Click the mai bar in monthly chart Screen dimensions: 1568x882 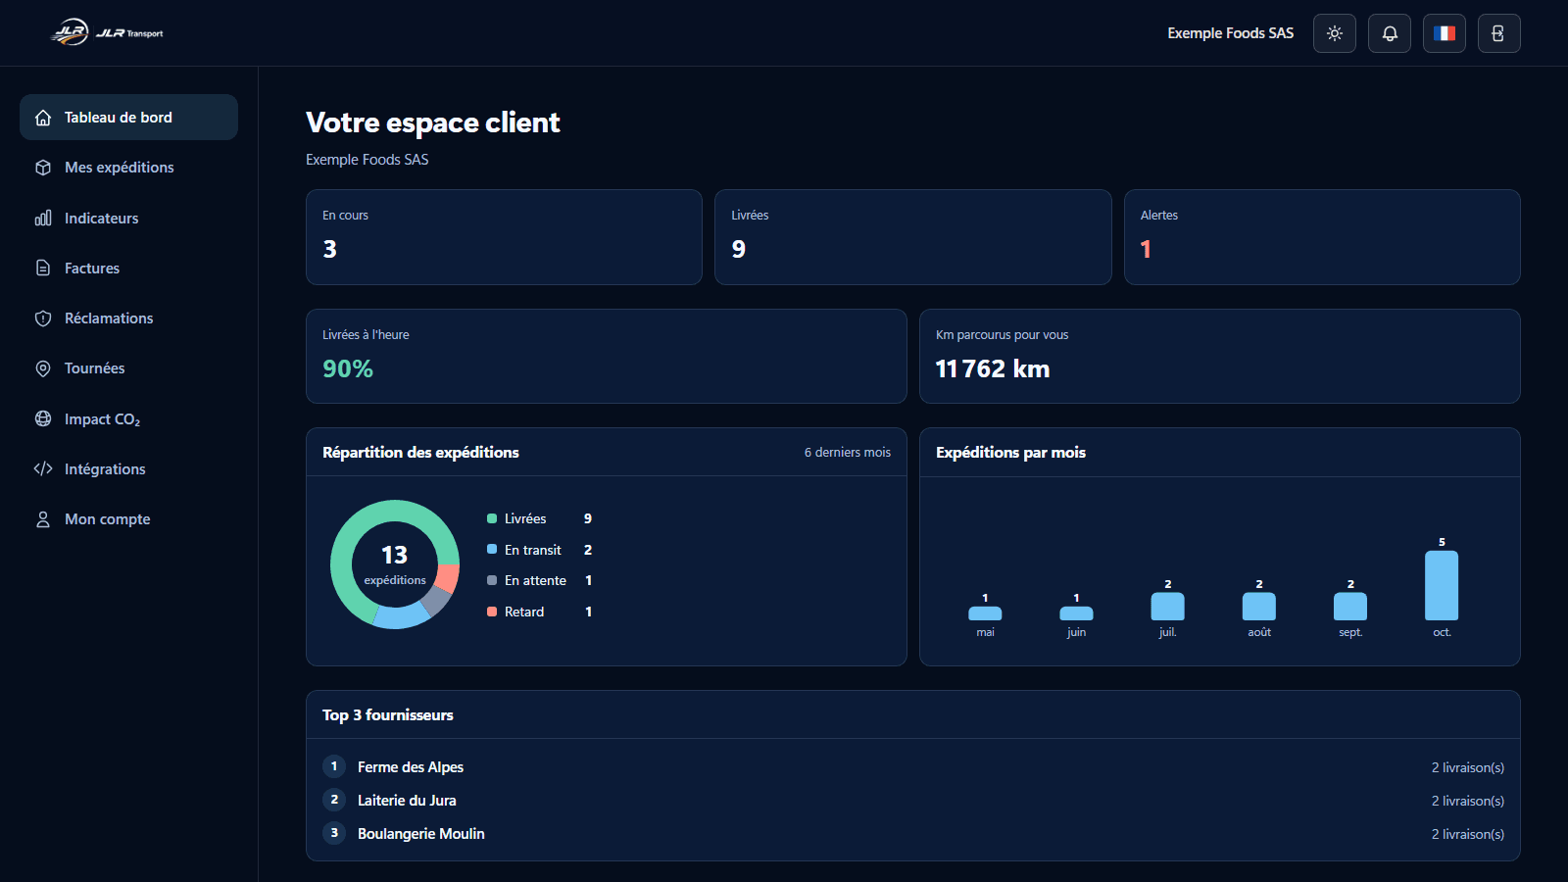[x=985, y=613]
